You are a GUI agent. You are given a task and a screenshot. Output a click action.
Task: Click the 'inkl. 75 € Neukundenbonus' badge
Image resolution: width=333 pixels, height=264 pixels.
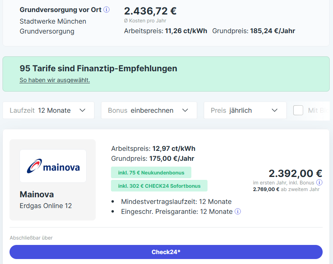151,172
